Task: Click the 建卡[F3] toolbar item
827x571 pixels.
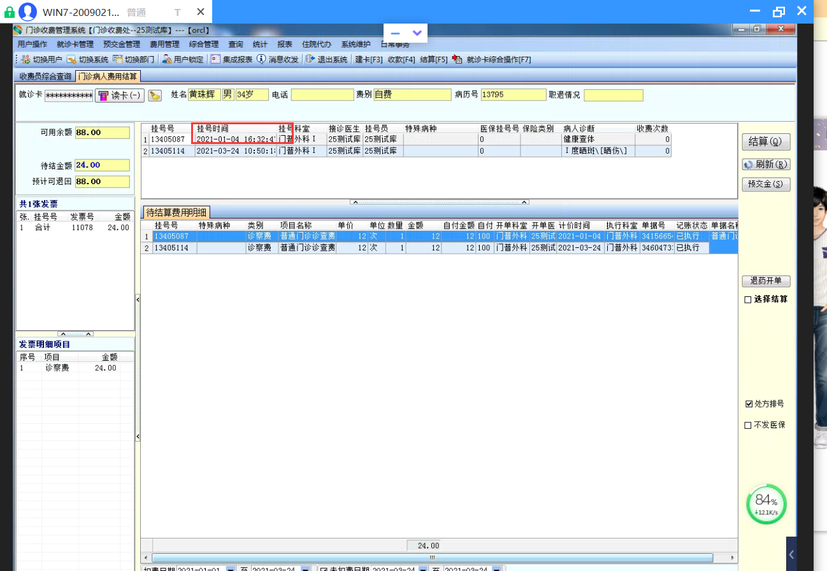Action: [369, 59]
